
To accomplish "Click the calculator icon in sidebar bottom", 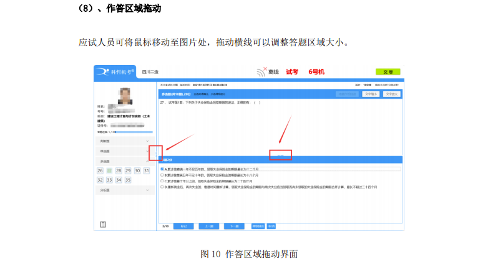I will [x=103, y=224].
